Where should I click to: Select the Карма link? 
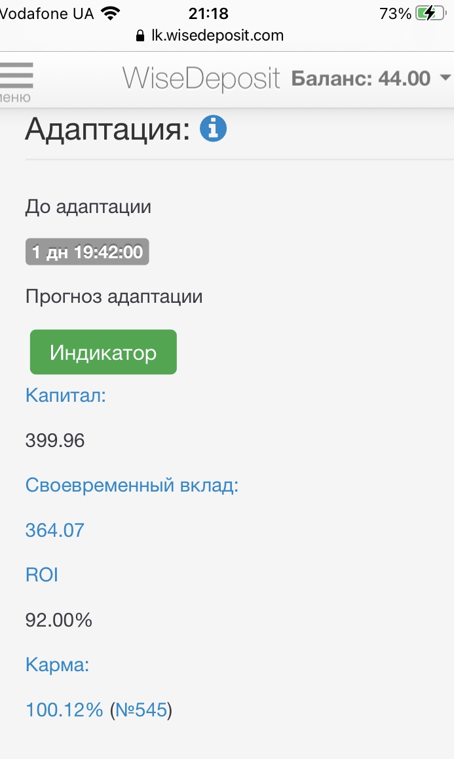(x=57, y=665)
